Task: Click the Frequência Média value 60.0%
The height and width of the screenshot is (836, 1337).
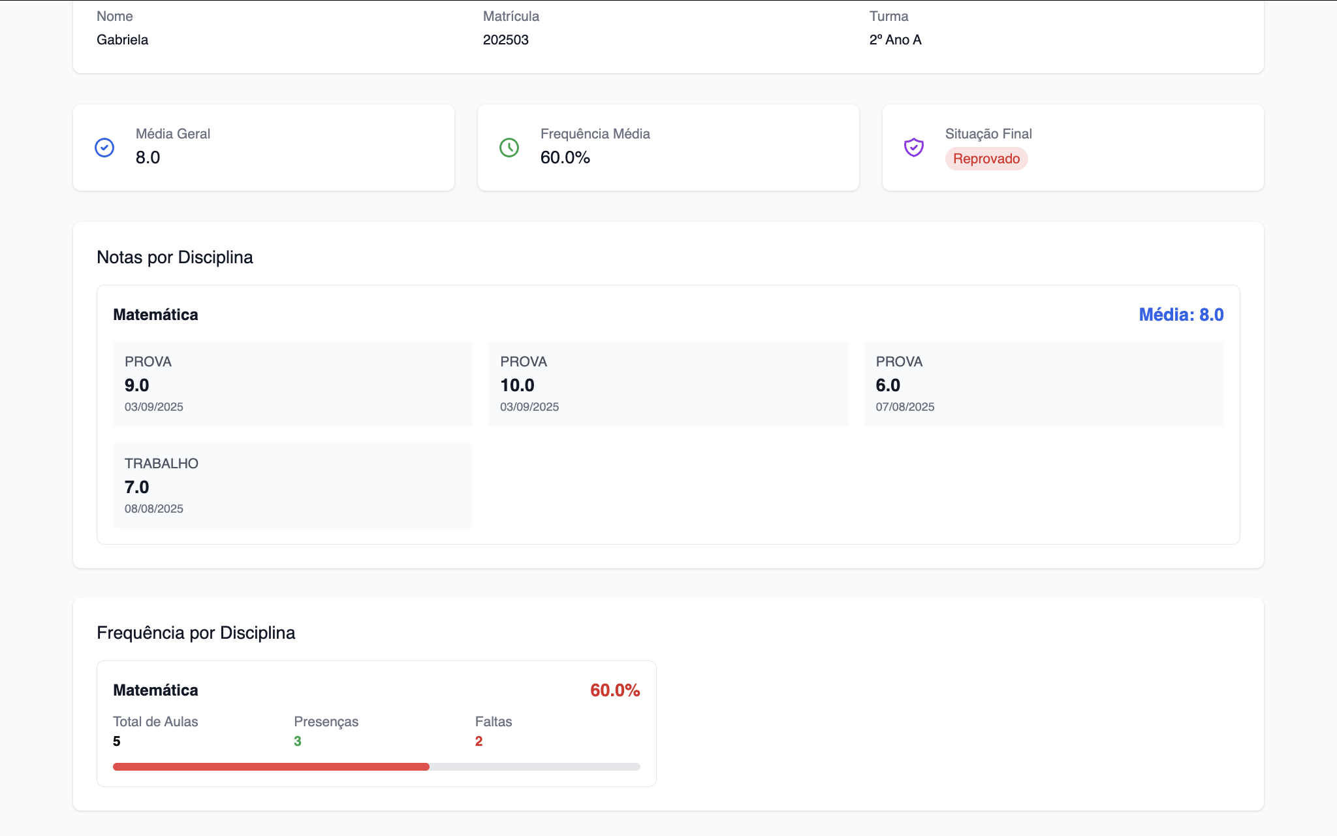Action: tap(565, 157)
